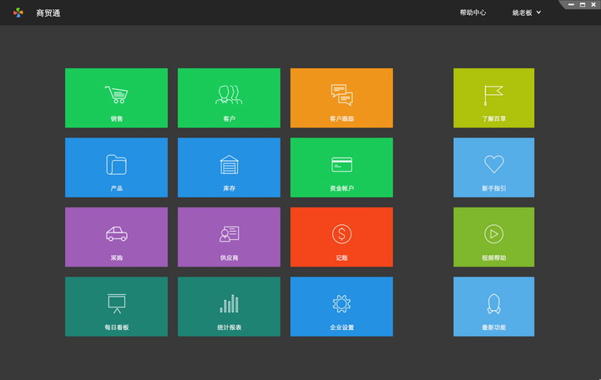The height and width of the screenshot is (380, 601).
Task: Open the 客户跟踪 chat bubbles tile
Action: [x=341, y=98]
